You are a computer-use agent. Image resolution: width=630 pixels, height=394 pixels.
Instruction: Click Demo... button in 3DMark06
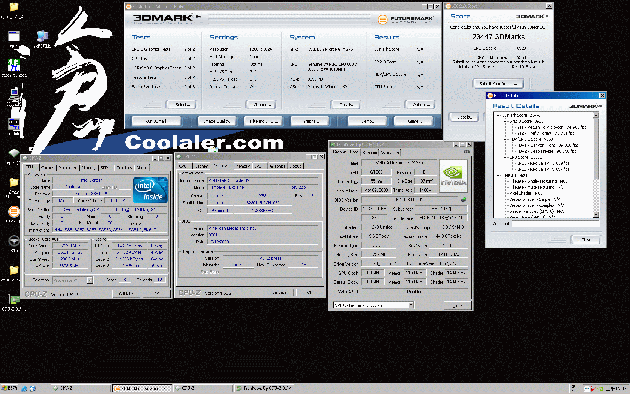368,121
